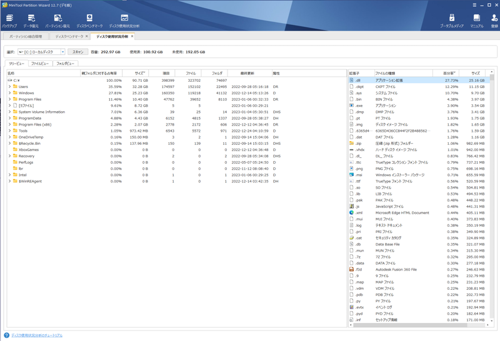Viewport: 500px width, 341px height.
Task: Click the scroll-down arrow of extension list
Action: 492,321
